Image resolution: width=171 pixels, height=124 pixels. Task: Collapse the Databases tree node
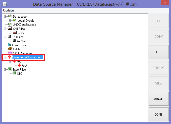(x=5, y=17)
